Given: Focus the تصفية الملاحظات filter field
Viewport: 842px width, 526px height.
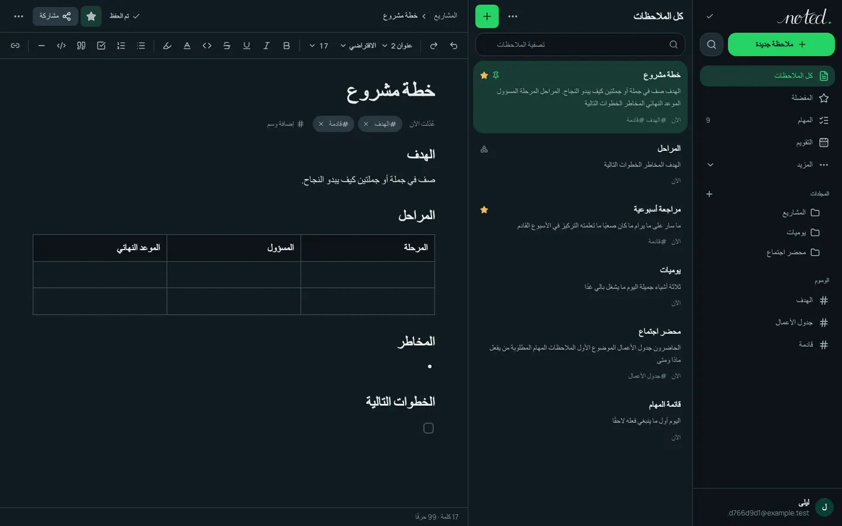Looking at the screenshot, I should tap(580, 44).
